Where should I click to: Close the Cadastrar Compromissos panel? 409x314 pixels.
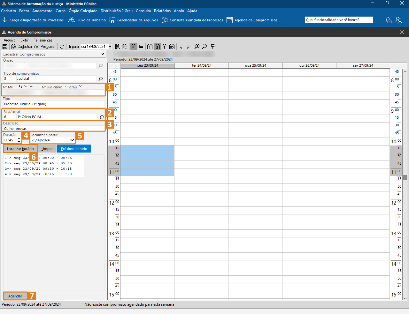(x=103, y=54)
